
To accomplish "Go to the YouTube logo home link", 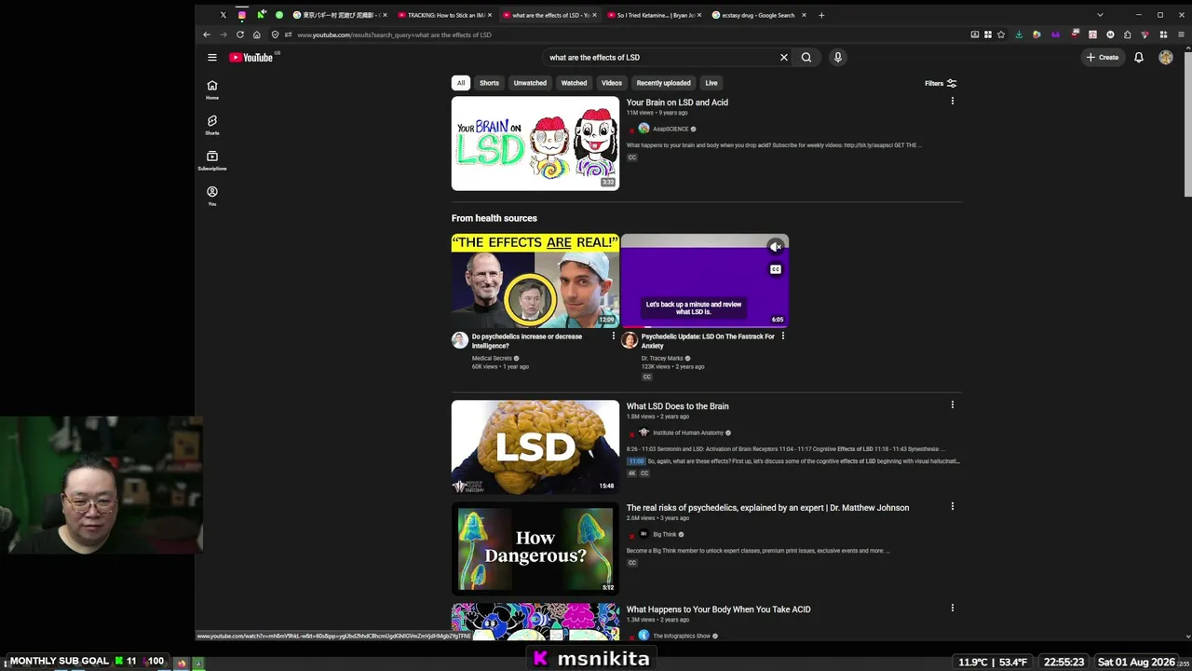I will 251,58.
